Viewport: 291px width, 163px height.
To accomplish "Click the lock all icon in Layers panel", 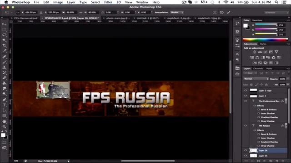I will pos(266,85).
